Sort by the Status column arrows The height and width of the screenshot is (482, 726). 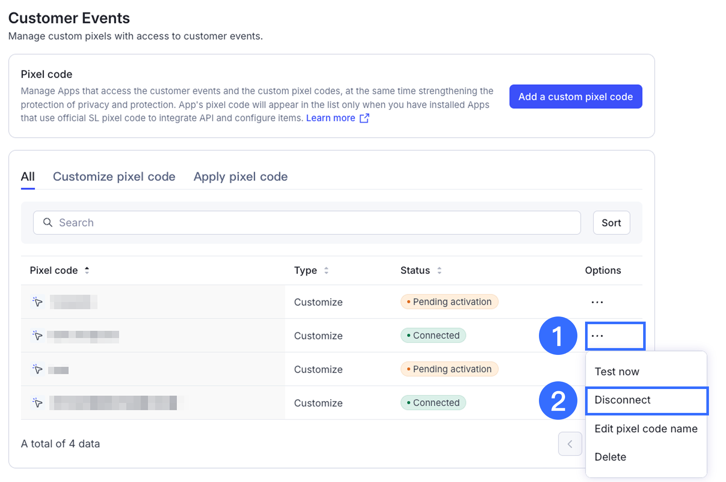pos(439,270)
